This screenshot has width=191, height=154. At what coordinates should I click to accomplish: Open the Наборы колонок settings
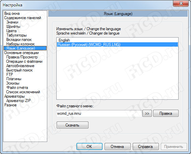20,44
